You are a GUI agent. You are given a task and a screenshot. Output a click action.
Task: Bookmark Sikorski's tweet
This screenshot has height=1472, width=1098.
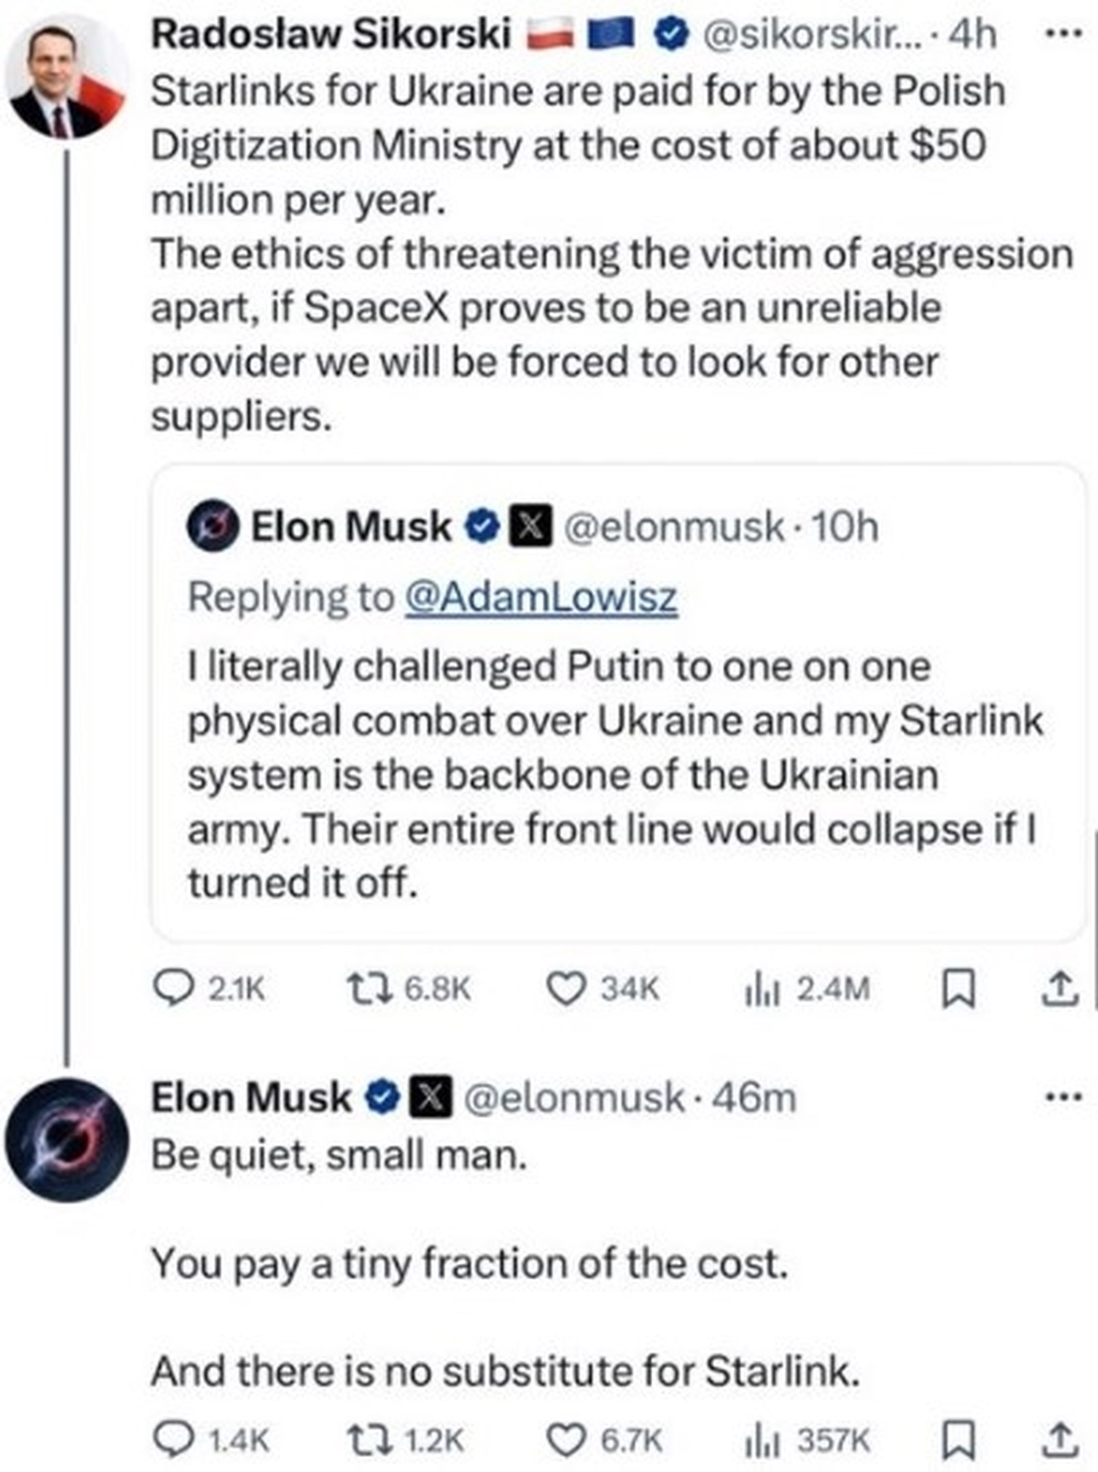[958, 990]
